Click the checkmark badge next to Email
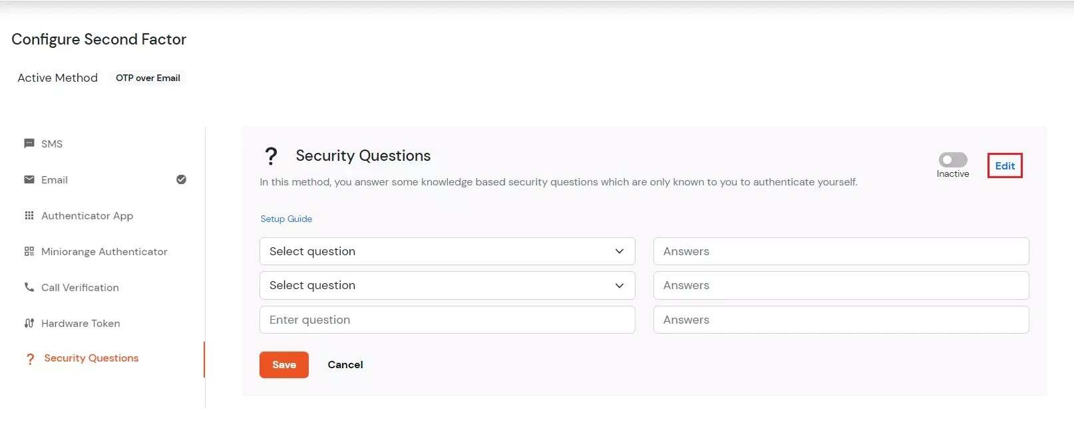This screenshot has height=434, width=1074. click(181, 179)
